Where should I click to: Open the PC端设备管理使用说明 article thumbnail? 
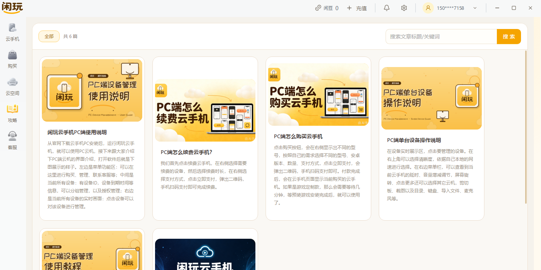tap(92, 90)
